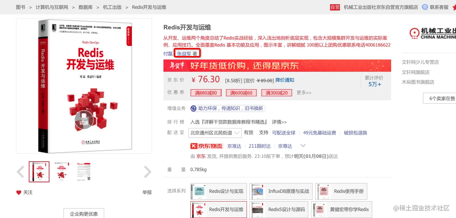Open the 5万+ cumulative reviews

375,84
